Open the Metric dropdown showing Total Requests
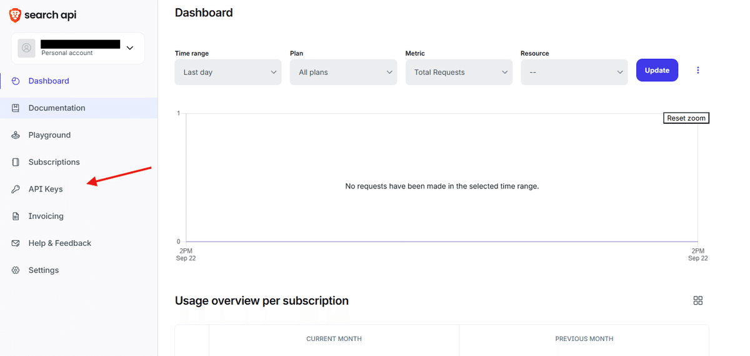The image size is (750, 356). pyautogui.click(x=459, y=73)
